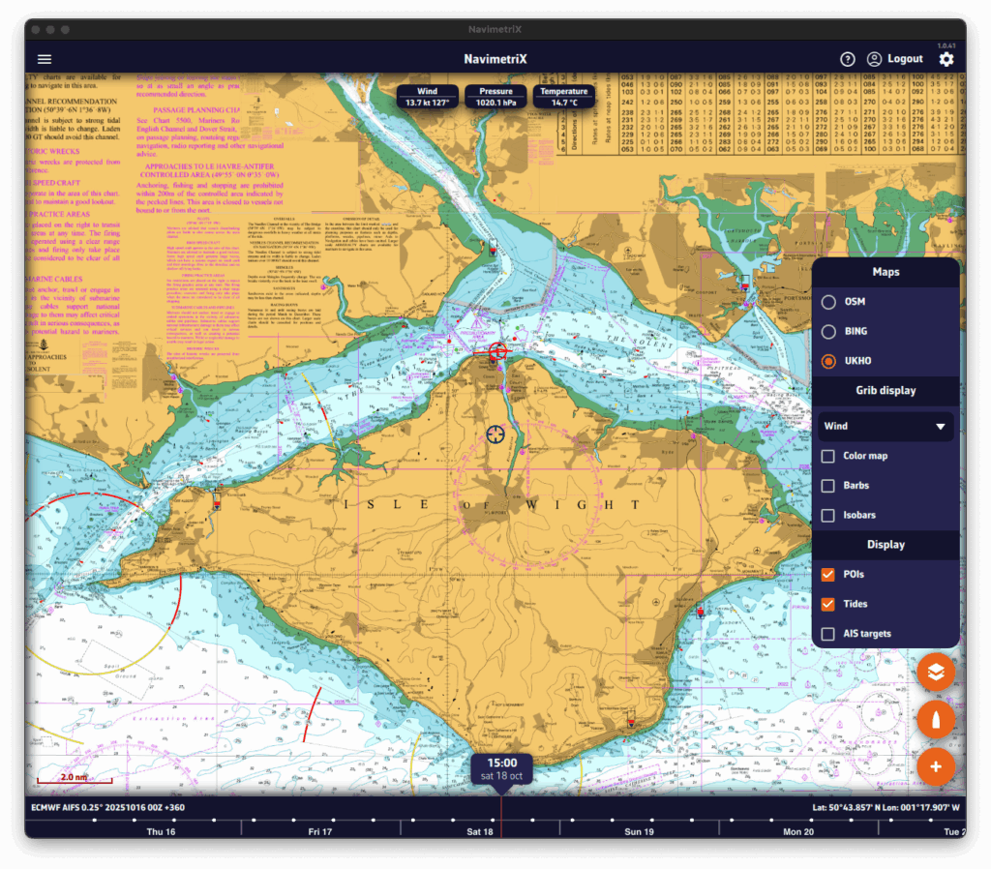Disable the Tides checkbox
This screenshot has width=991, height=869.
[828, 604]
